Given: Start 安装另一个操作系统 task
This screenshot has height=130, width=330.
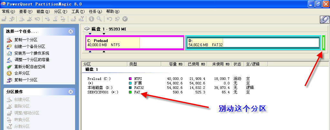Looking at the screenshot, I should point(32,53).
